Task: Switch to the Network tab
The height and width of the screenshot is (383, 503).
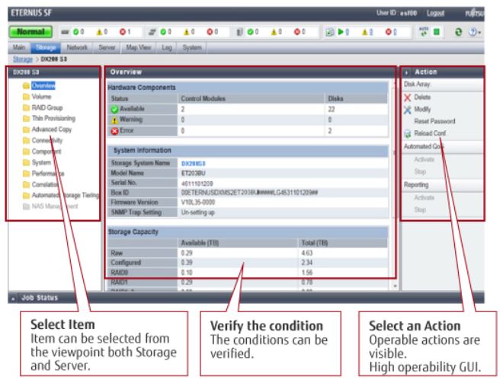Action: (77, 47)
